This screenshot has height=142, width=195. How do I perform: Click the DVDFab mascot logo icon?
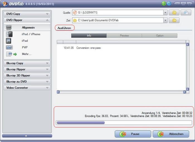[5, 4]
